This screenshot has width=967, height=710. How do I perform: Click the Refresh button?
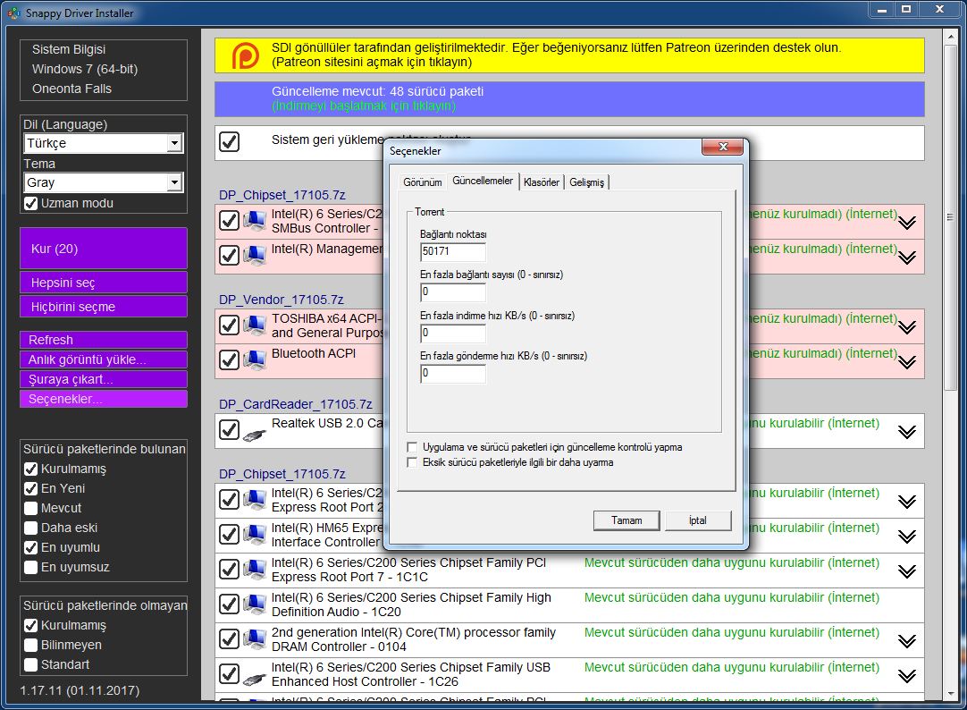[104, 340]
